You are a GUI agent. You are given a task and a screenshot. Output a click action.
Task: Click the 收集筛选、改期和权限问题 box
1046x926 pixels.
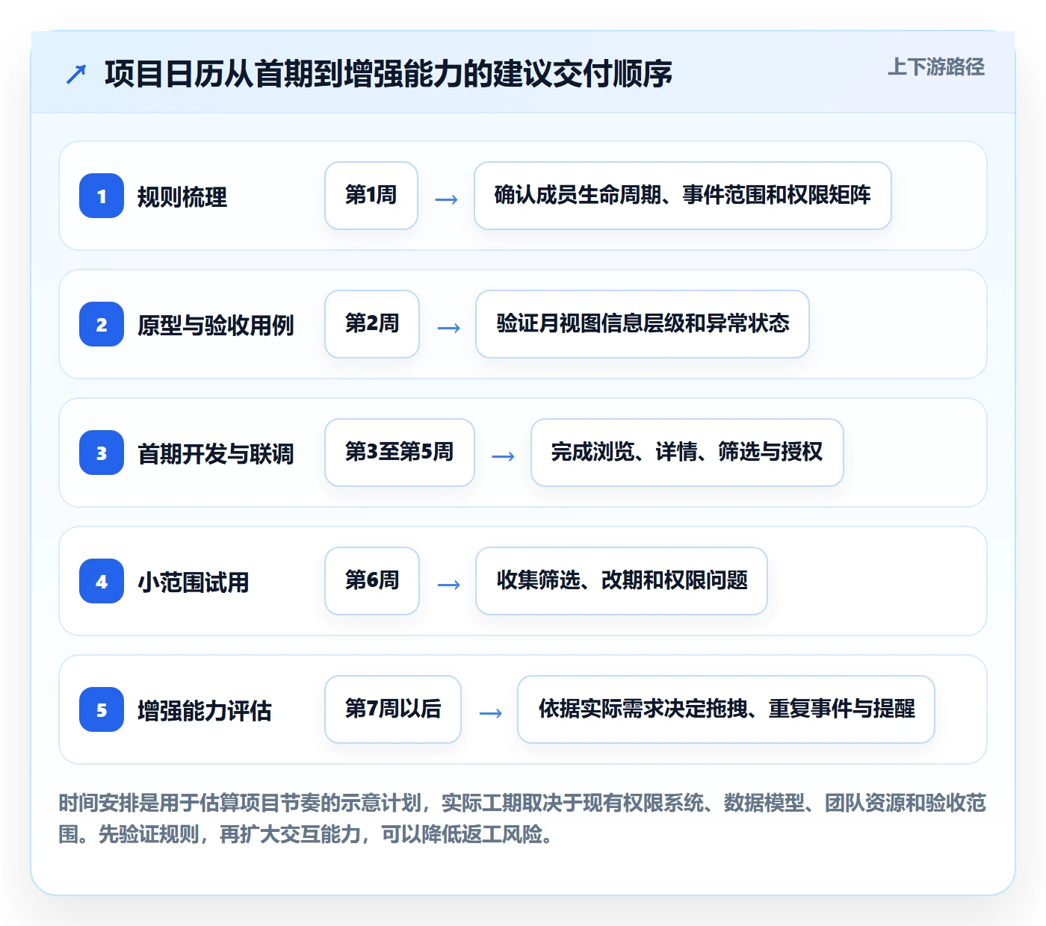pyautogui.click(x=622, y=581)
